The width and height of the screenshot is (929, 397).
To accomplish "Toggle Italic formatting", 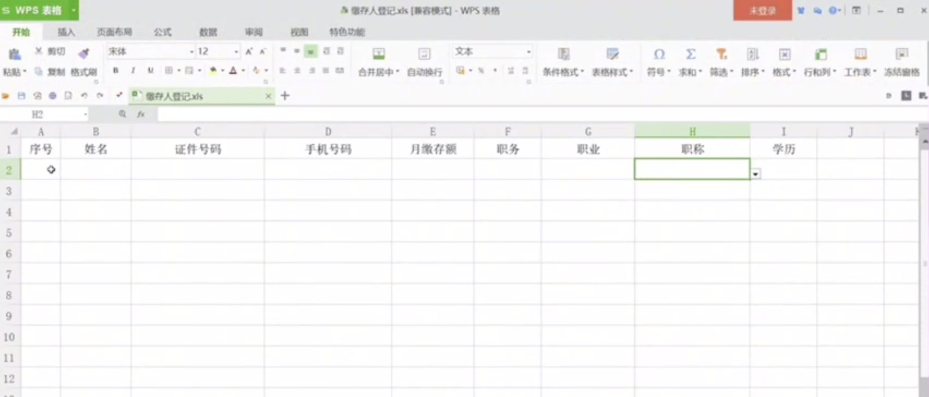I will pyautogui.click(x=133, y=70).
